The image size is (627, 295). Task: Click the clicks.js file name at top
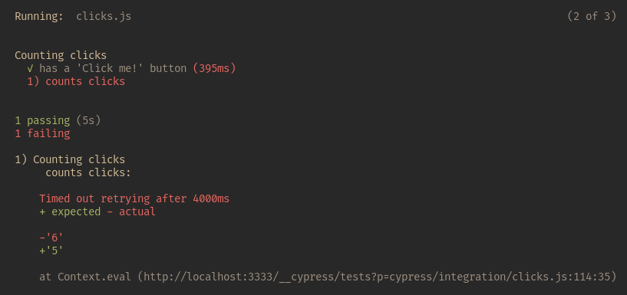click(104, 17)
